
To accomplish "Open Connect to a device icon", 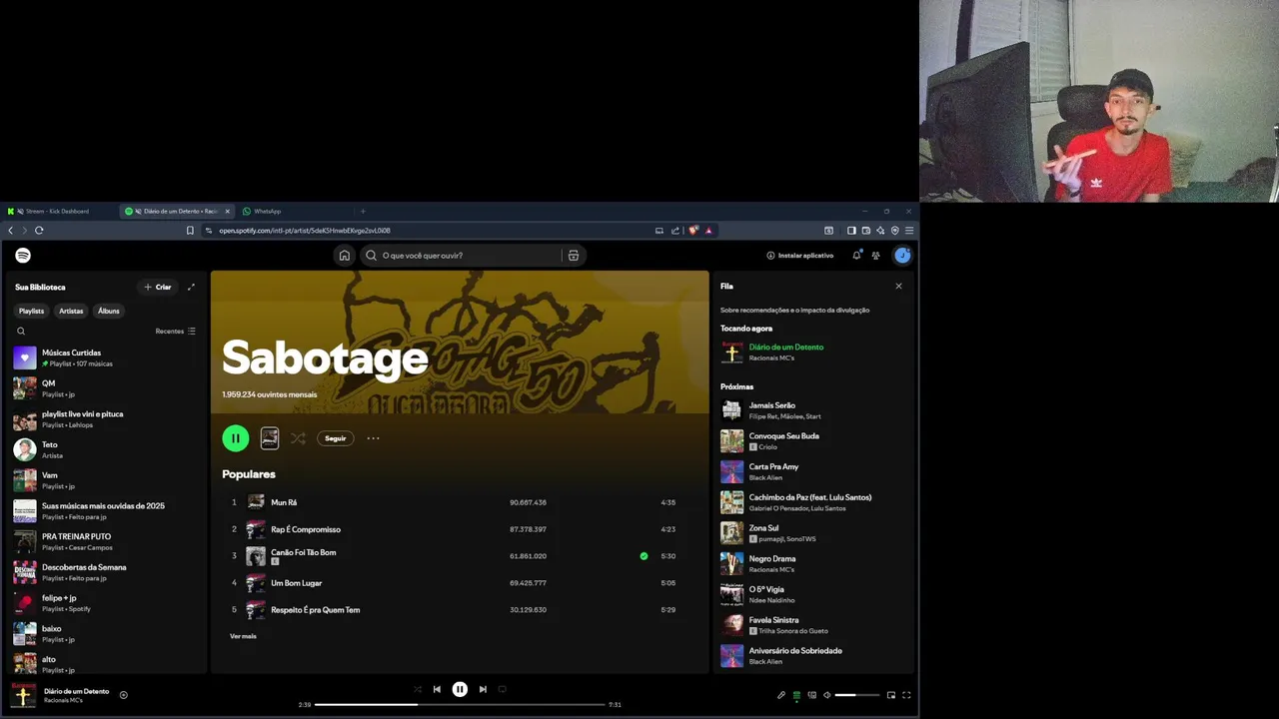I will coord(811,695).
